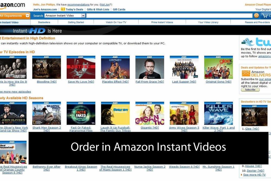Click the Amazon.com logo
Screen dimensions: 271x181
tap(12, 5)
